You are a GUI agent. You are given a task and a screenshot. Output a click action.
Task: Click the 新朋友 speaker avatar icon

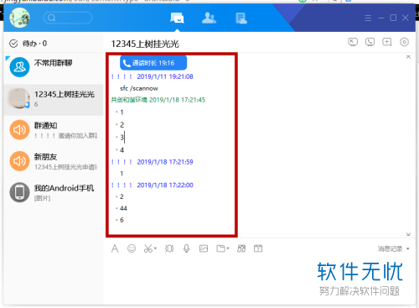[x=19, y=161]
